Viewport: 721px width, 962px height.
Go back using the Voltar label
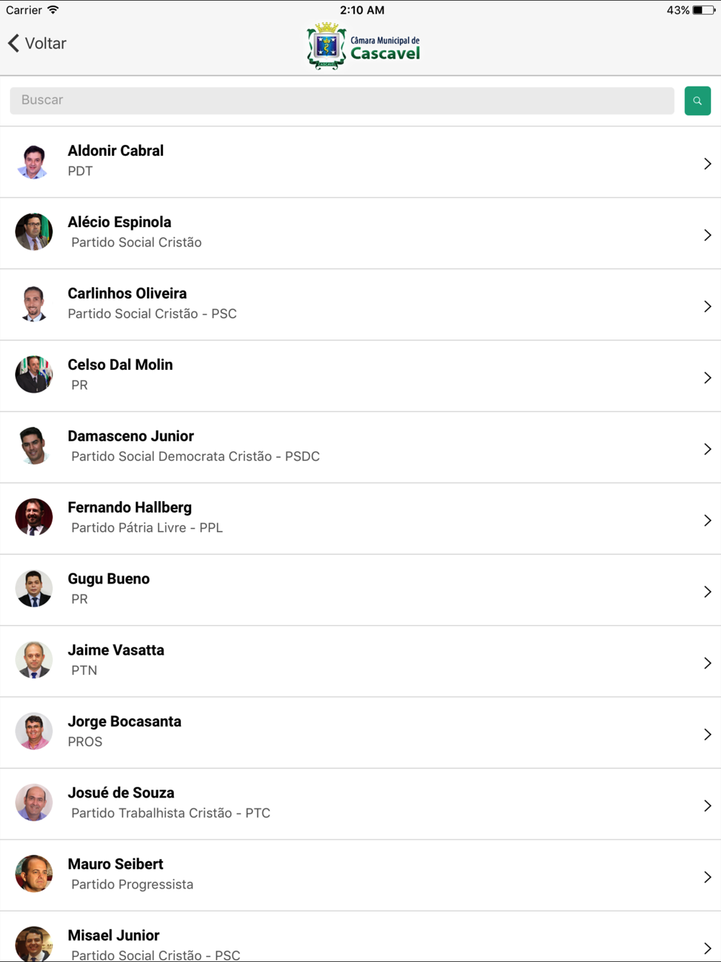[45, 43]
